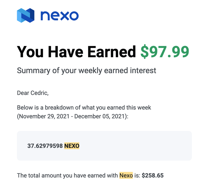Click the highlighted Nexo word in total line

[126, 175]
